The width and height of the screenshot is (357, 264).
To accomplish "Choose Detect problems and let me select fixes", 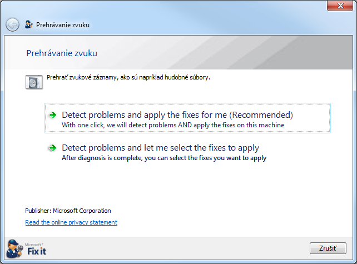I will coord(160,148).
